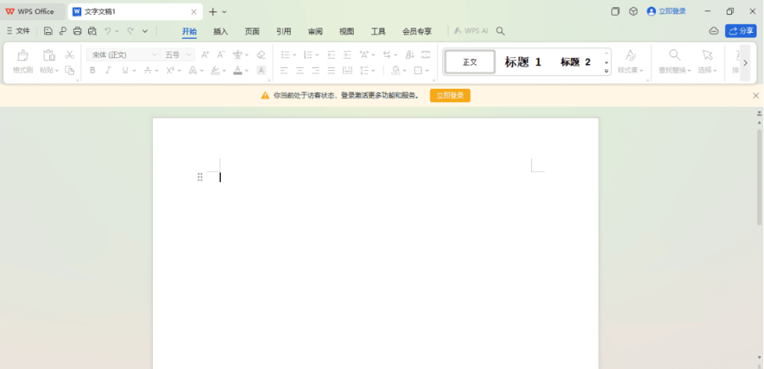Open the font name dropdown 宋体 (正文)

(x=122, y=54)
